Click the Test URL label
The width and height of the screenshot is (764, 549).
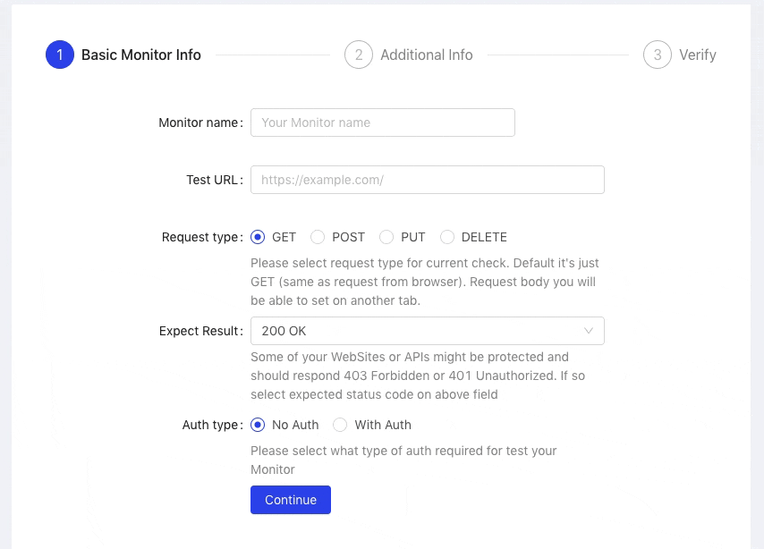212,180
